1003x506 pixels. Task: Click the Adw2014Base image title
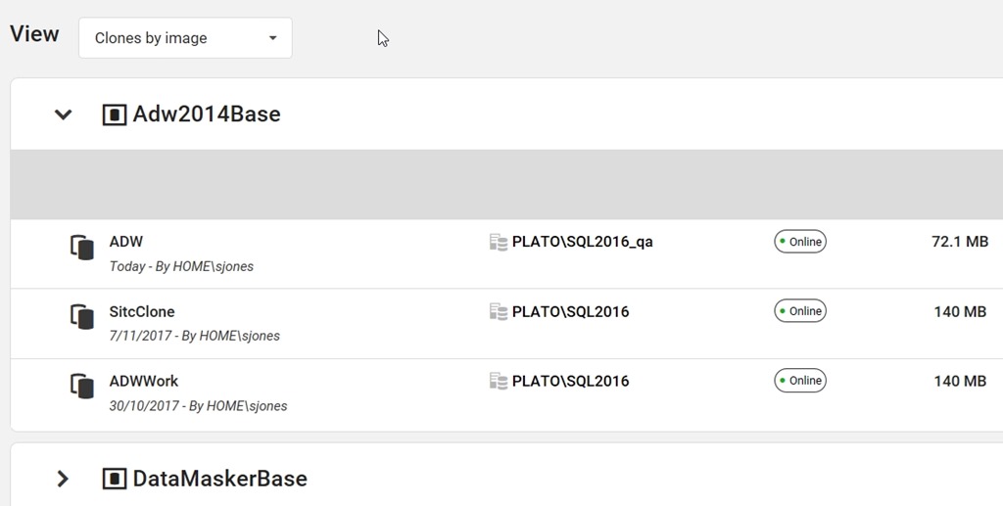(207, 115)
